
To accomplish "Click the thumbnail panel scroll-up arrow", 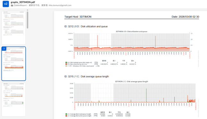I will point(28,10).
